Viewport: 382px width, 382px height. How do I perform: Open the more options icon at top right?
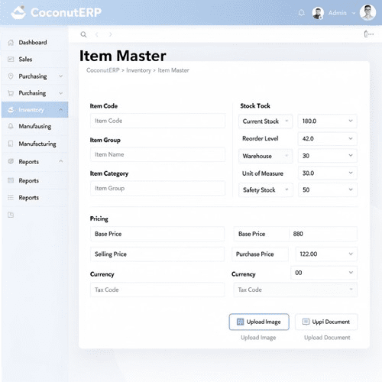click(x=368, y=34)
